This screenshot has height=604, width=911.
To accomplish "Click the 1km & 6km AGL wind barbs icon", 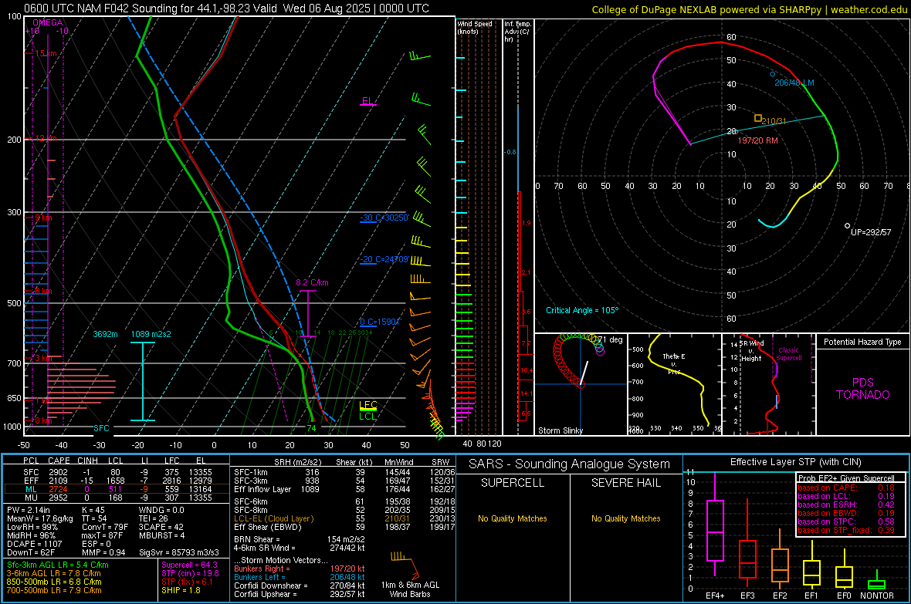I will pyautogui.click(x=405, y=565).
